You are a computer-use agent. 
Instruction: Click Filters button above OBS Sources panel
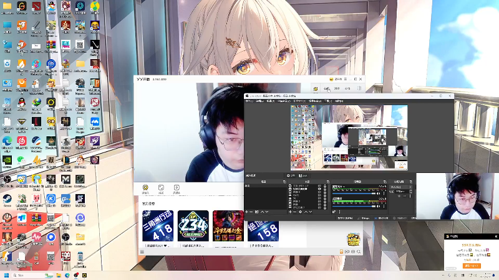pyautogui.click(x=303, y=175)
